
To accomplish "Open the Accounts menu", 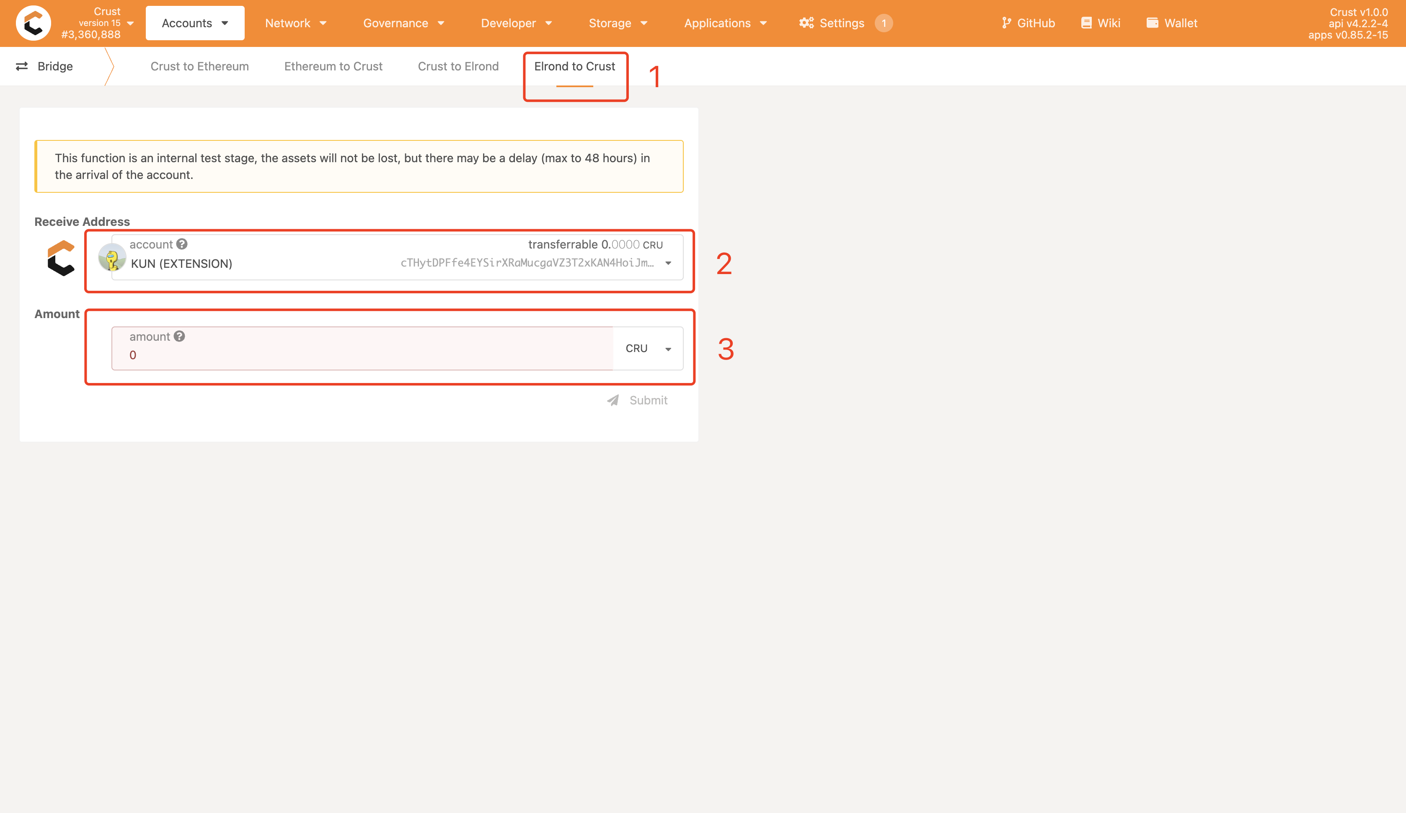I will [x=195, y=23].
